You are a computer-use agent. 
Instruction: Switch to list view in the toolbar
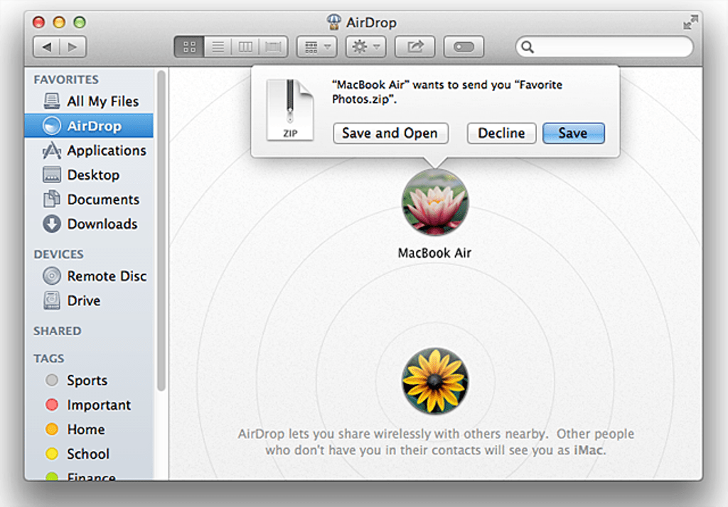[218, 47]
